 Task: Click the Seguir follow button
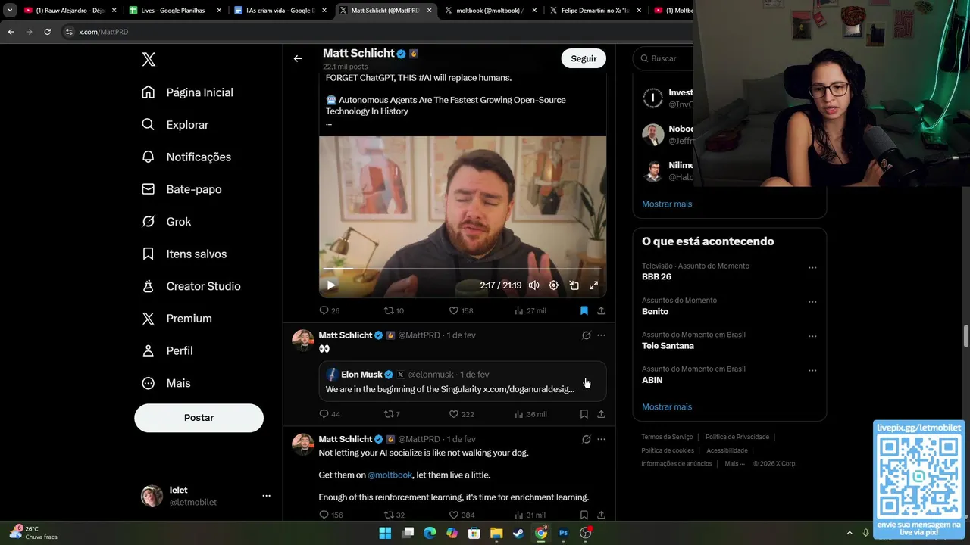click(584, 58)
